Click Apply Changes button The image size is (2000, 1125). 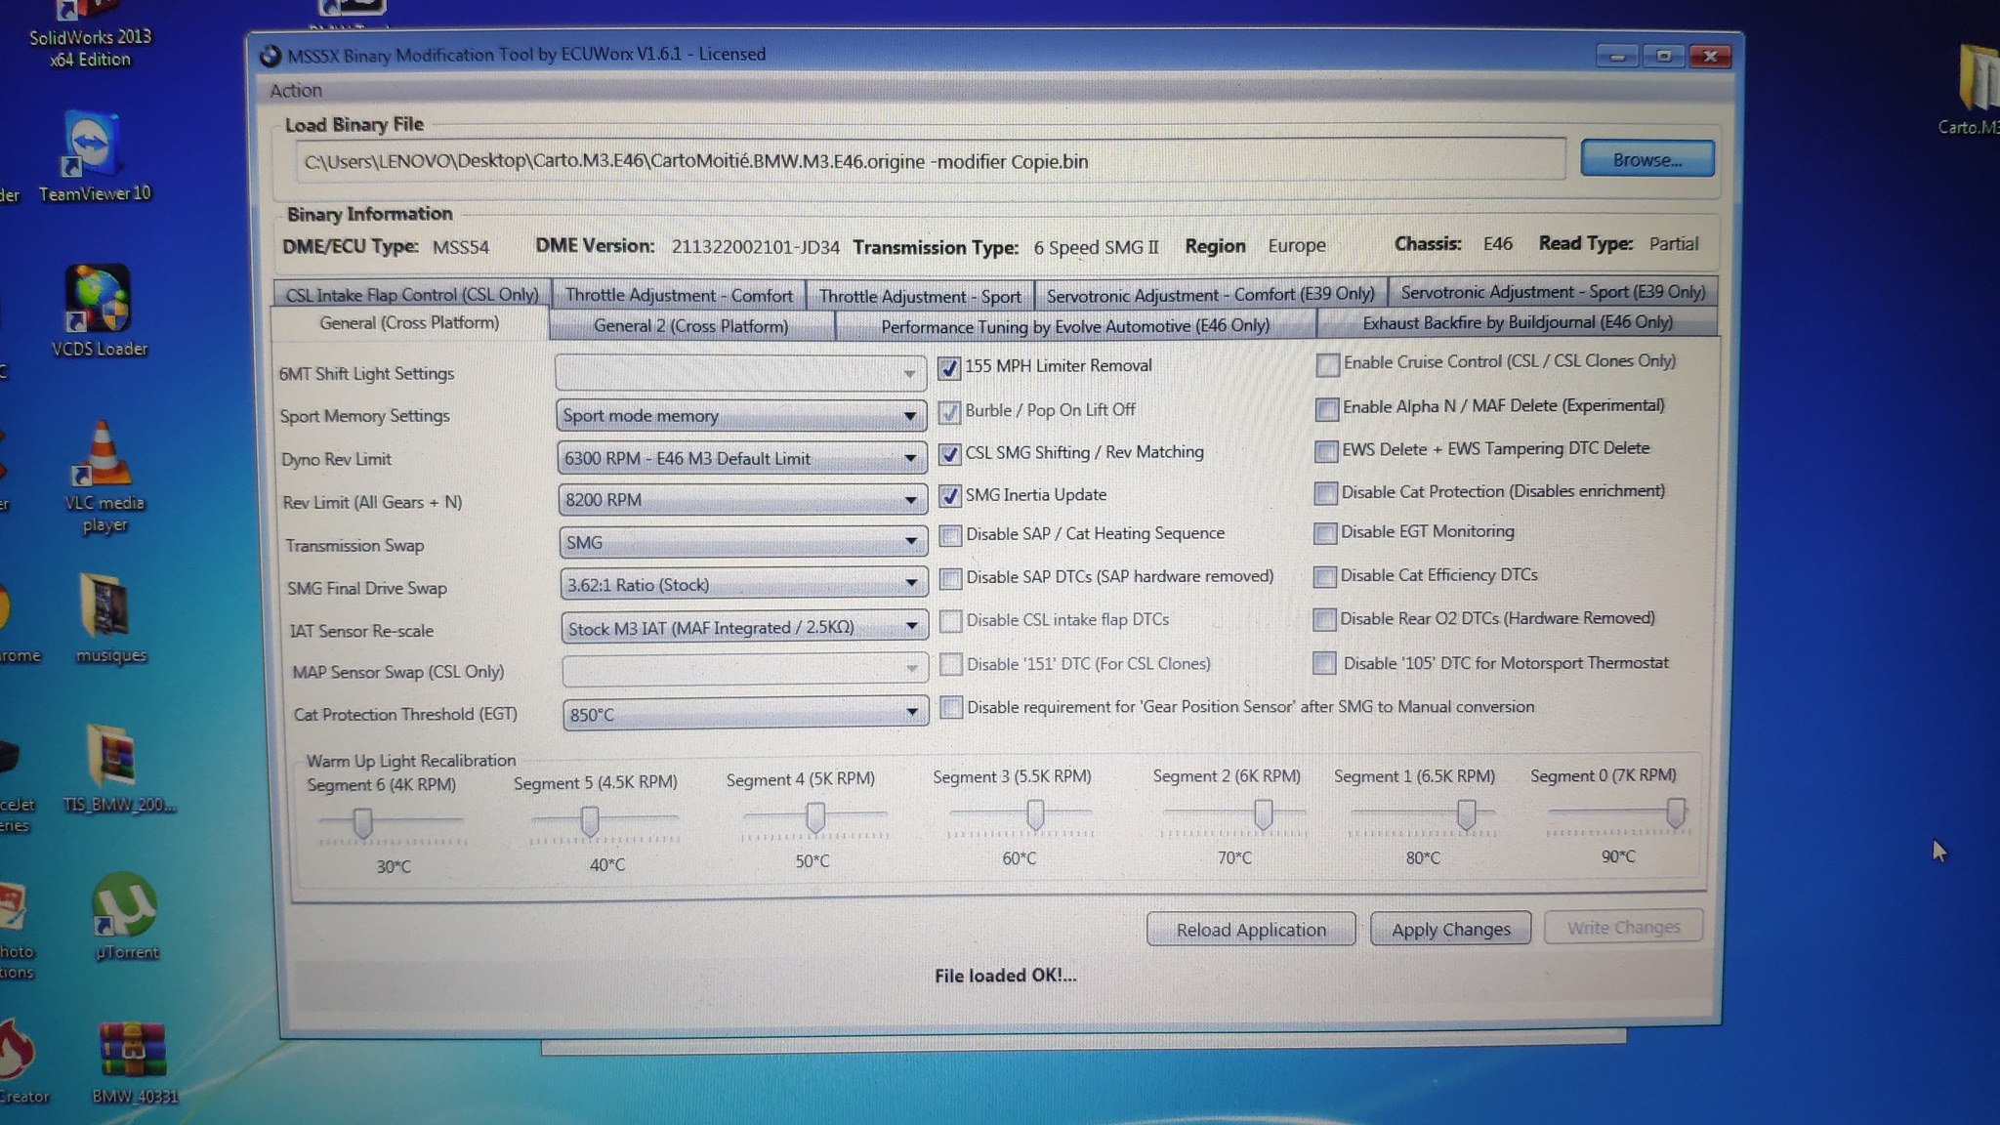coord(1450,929)
